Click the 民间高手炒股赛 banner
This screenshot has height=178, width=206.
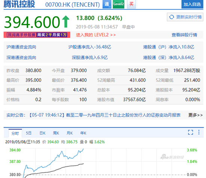37,35
